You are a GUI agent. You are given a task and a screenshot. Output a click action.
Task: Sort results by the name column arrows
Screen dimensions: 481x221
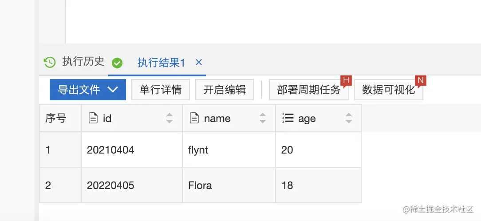point(263,118)
